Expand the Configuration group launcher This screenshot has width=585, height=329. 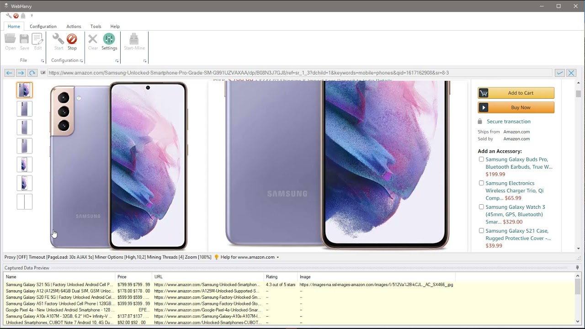(81, 61)
